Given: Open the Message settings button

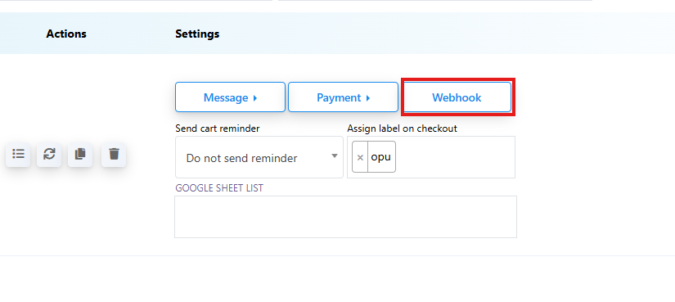Looking at the screenshot, I should [230, 97].
